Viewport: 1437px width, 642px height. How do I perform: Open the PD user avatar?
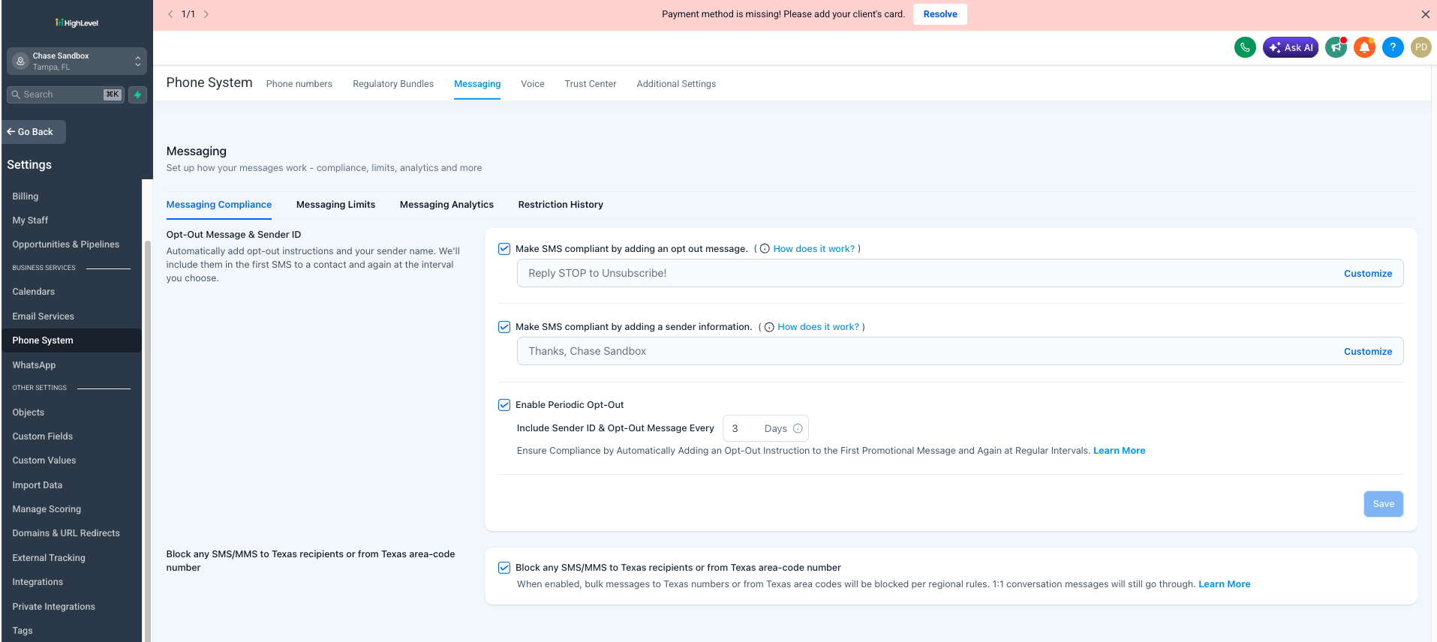point(1421,47)
